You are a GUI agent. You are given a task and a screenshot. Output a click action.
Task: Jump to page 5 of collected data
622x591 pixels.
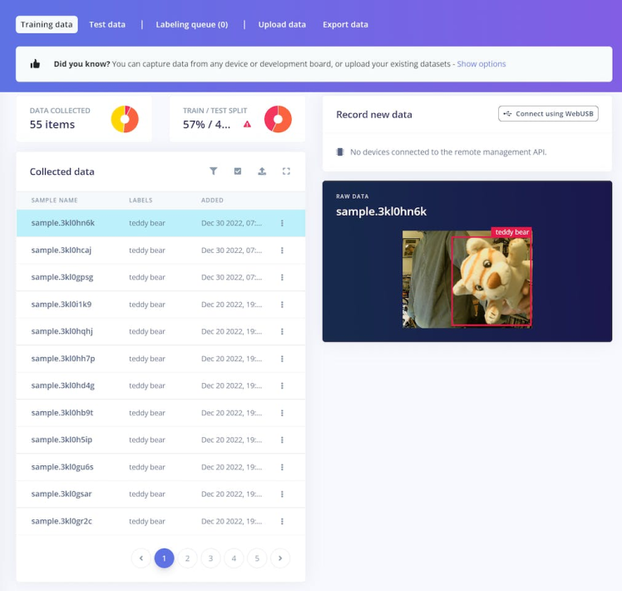point(257,558)
